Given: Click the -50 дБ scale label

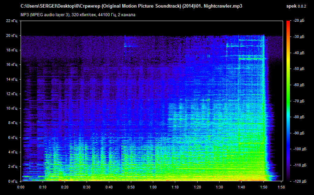Looking at the screenshot, I should (299, 69).
